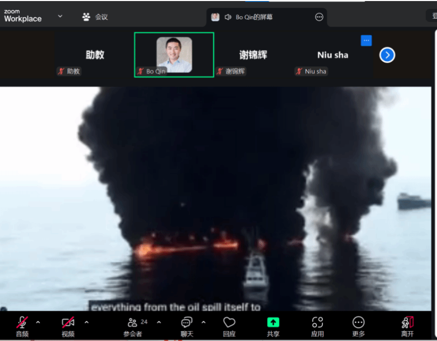
Task: Open the 更多 more options menu
Action: (x=358, y=326)
